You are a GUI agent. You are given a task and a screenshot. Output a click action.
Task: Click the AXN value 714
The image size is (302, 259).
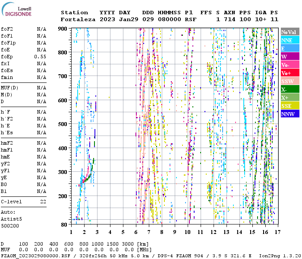(230, 19)
